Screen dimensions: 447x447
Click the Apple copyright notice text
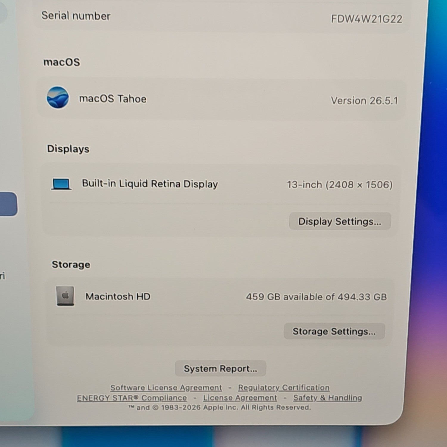(220, 407)
